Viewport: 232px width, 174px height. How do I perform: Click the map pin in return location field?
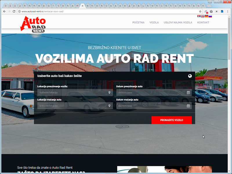(109, 106)
